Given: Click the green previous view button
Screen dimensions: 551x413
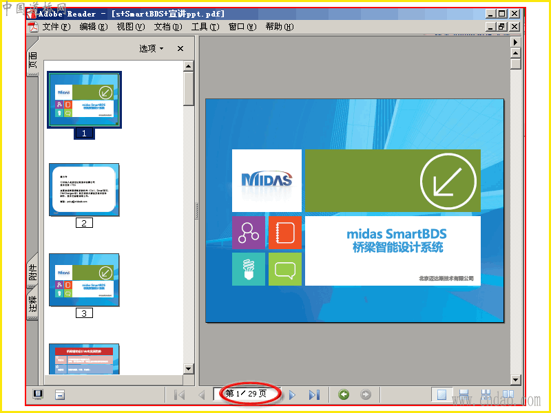Looking at the screenshot, I should [x=344, y=394].
